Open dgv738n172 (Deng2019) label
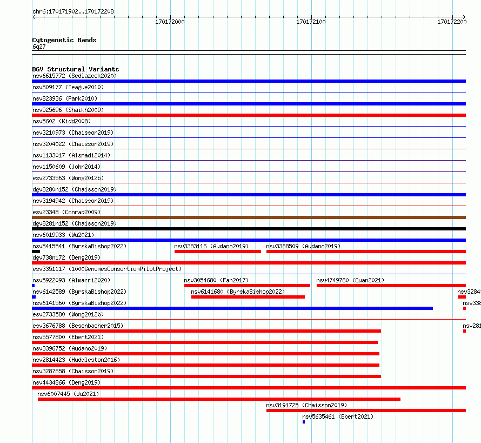The height and width of the screenshot is (443, 481). tap(66, 257)
